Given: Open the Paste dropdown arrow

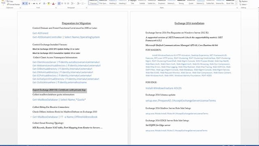Looking at the screenshot, I should [3, 5].
